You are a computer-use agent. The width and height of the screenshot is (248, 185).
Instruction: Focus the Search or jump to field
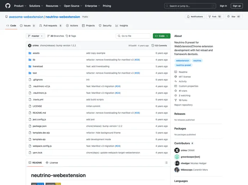(190, 6)
